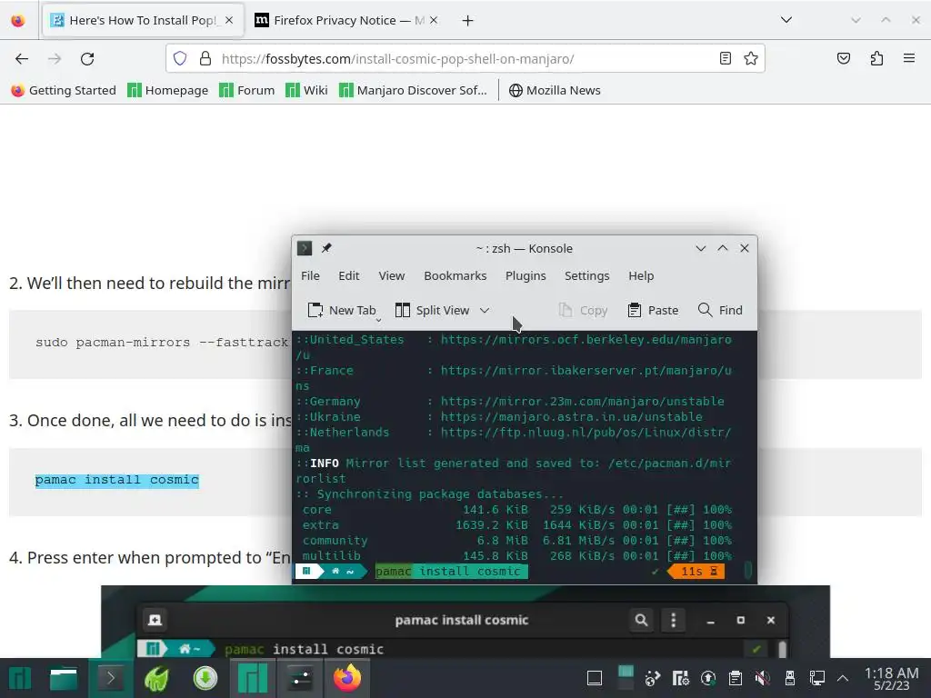Screen dimensions: 931x698
Task: Open Konsole File menu
Action: click(x=310, y=276)
